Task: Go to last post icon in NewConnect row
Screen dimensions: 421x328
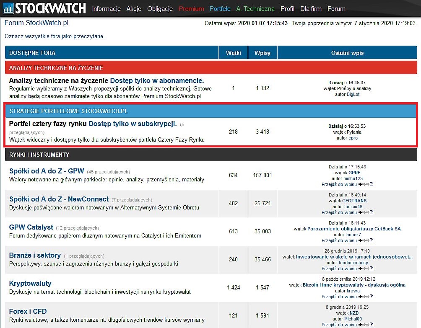Action: pyautogui.click(x=366, y=212)
